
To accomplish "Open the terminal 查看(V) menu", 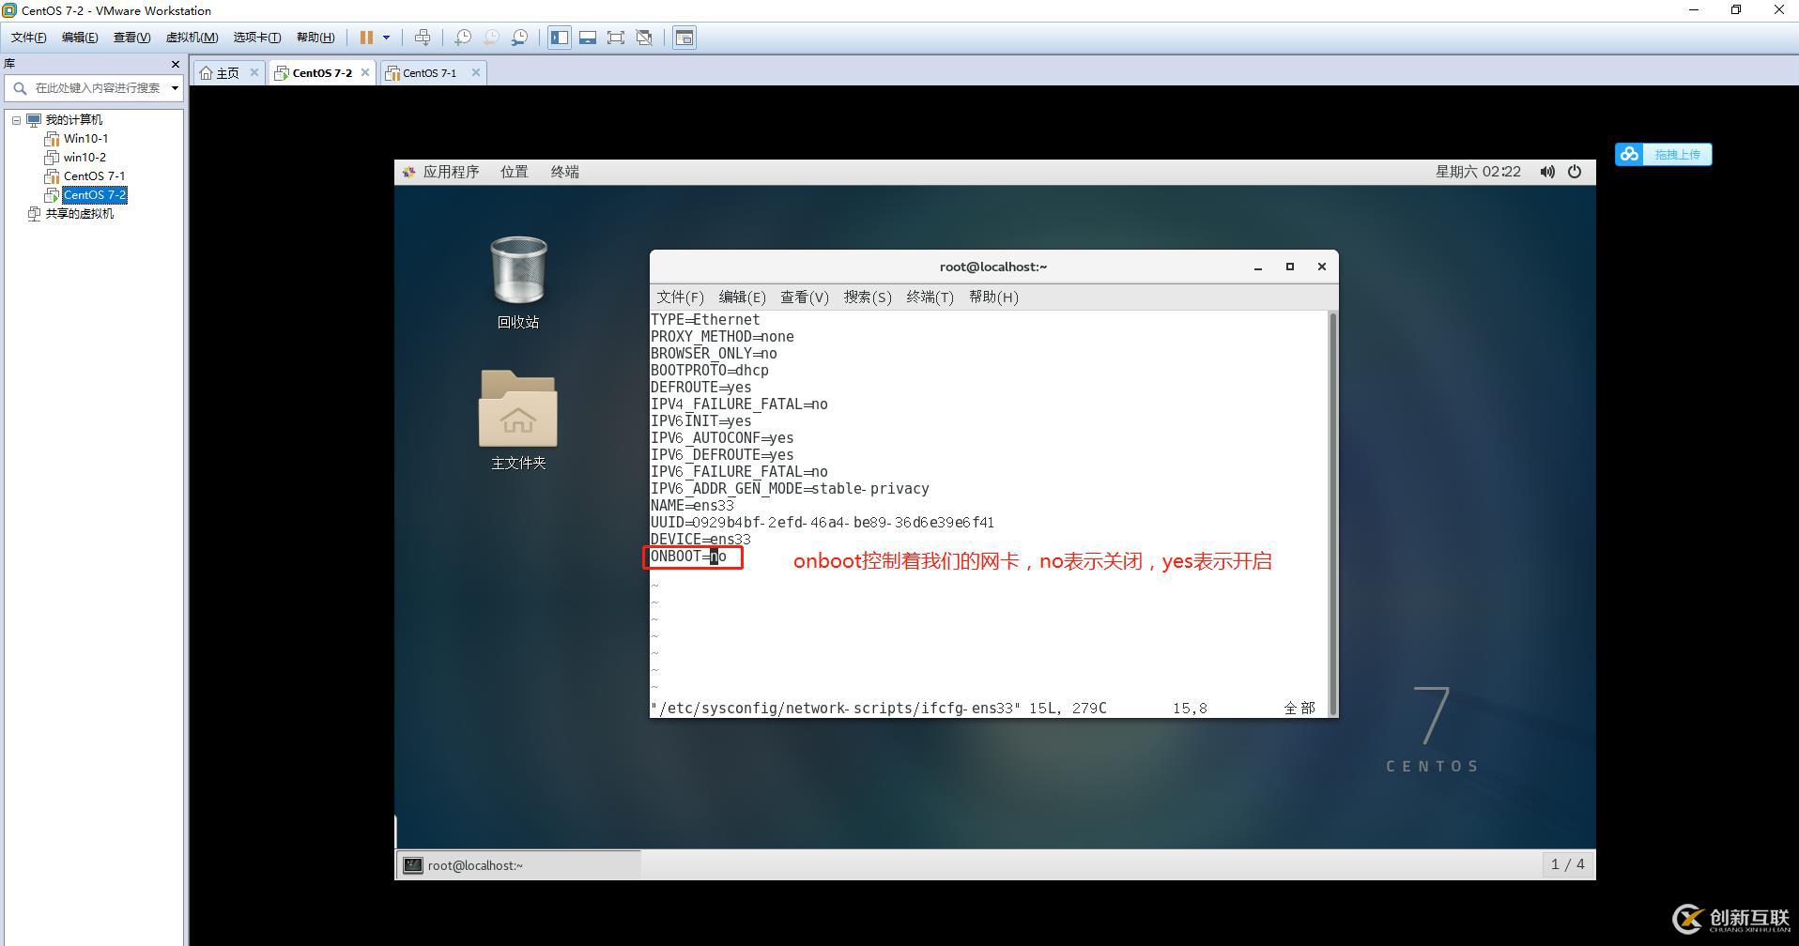I will click(x=805, y=298).
